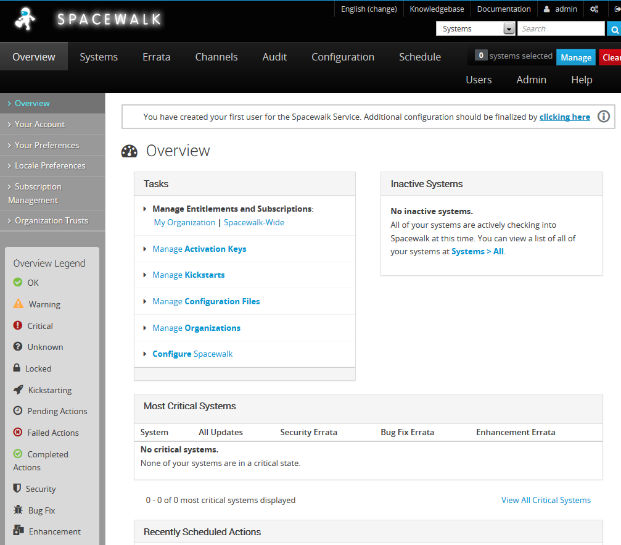Click View All Critical Systems link
Viewport: 621px width, 545px height.
click(546, 500)
